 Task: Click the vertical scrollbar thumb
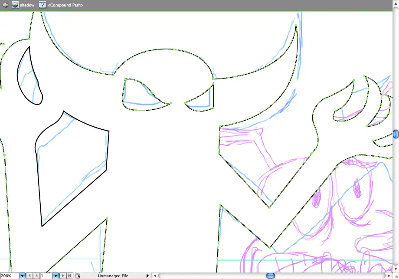click(x=396, y=134)
